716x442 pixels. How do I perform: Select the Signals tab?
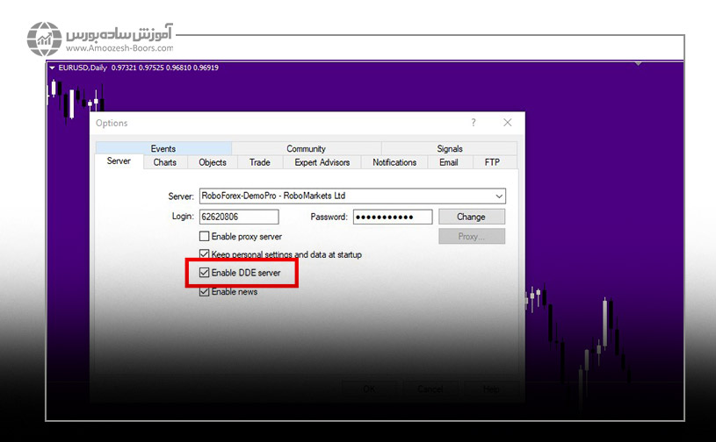pos(449,149)
